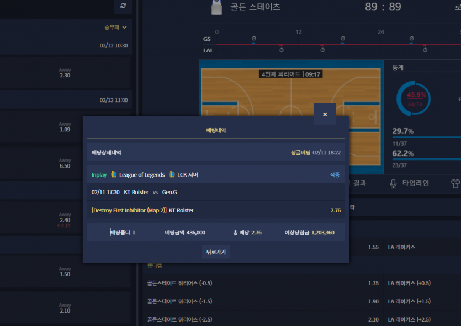Click the LCK 서머 league icon
461x326 pixels.
pos(172,174)
